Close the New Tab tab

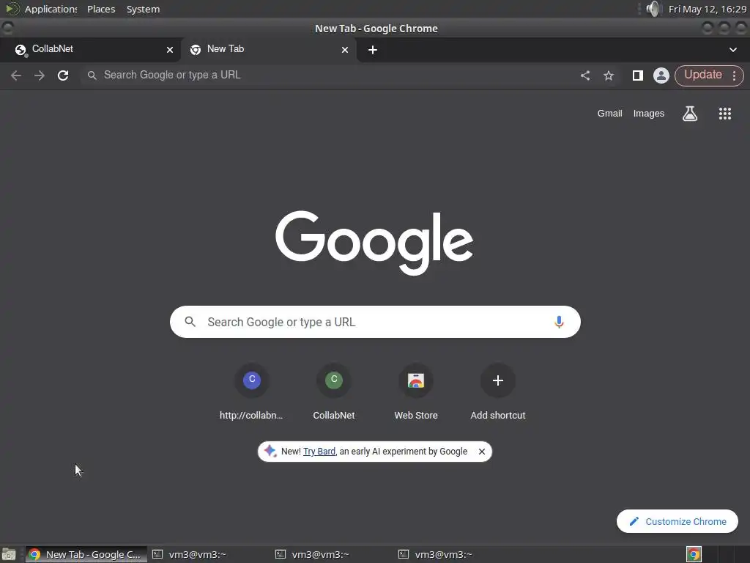[345, 50]
